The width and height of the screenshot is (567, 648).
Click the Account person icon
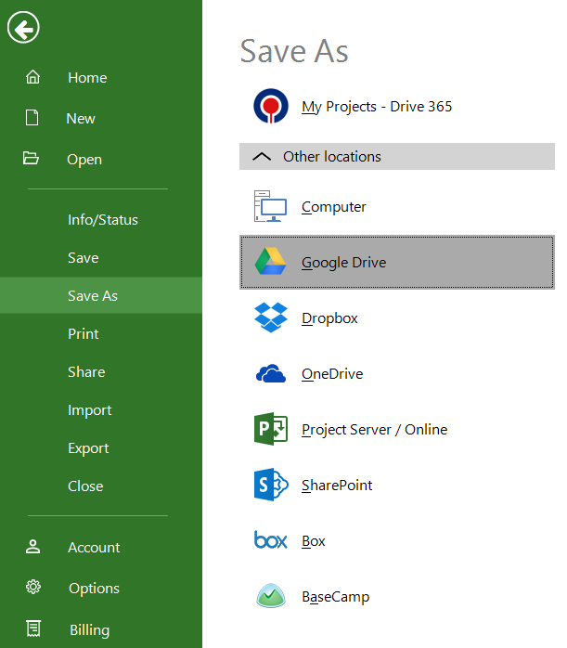coord(33,546)
